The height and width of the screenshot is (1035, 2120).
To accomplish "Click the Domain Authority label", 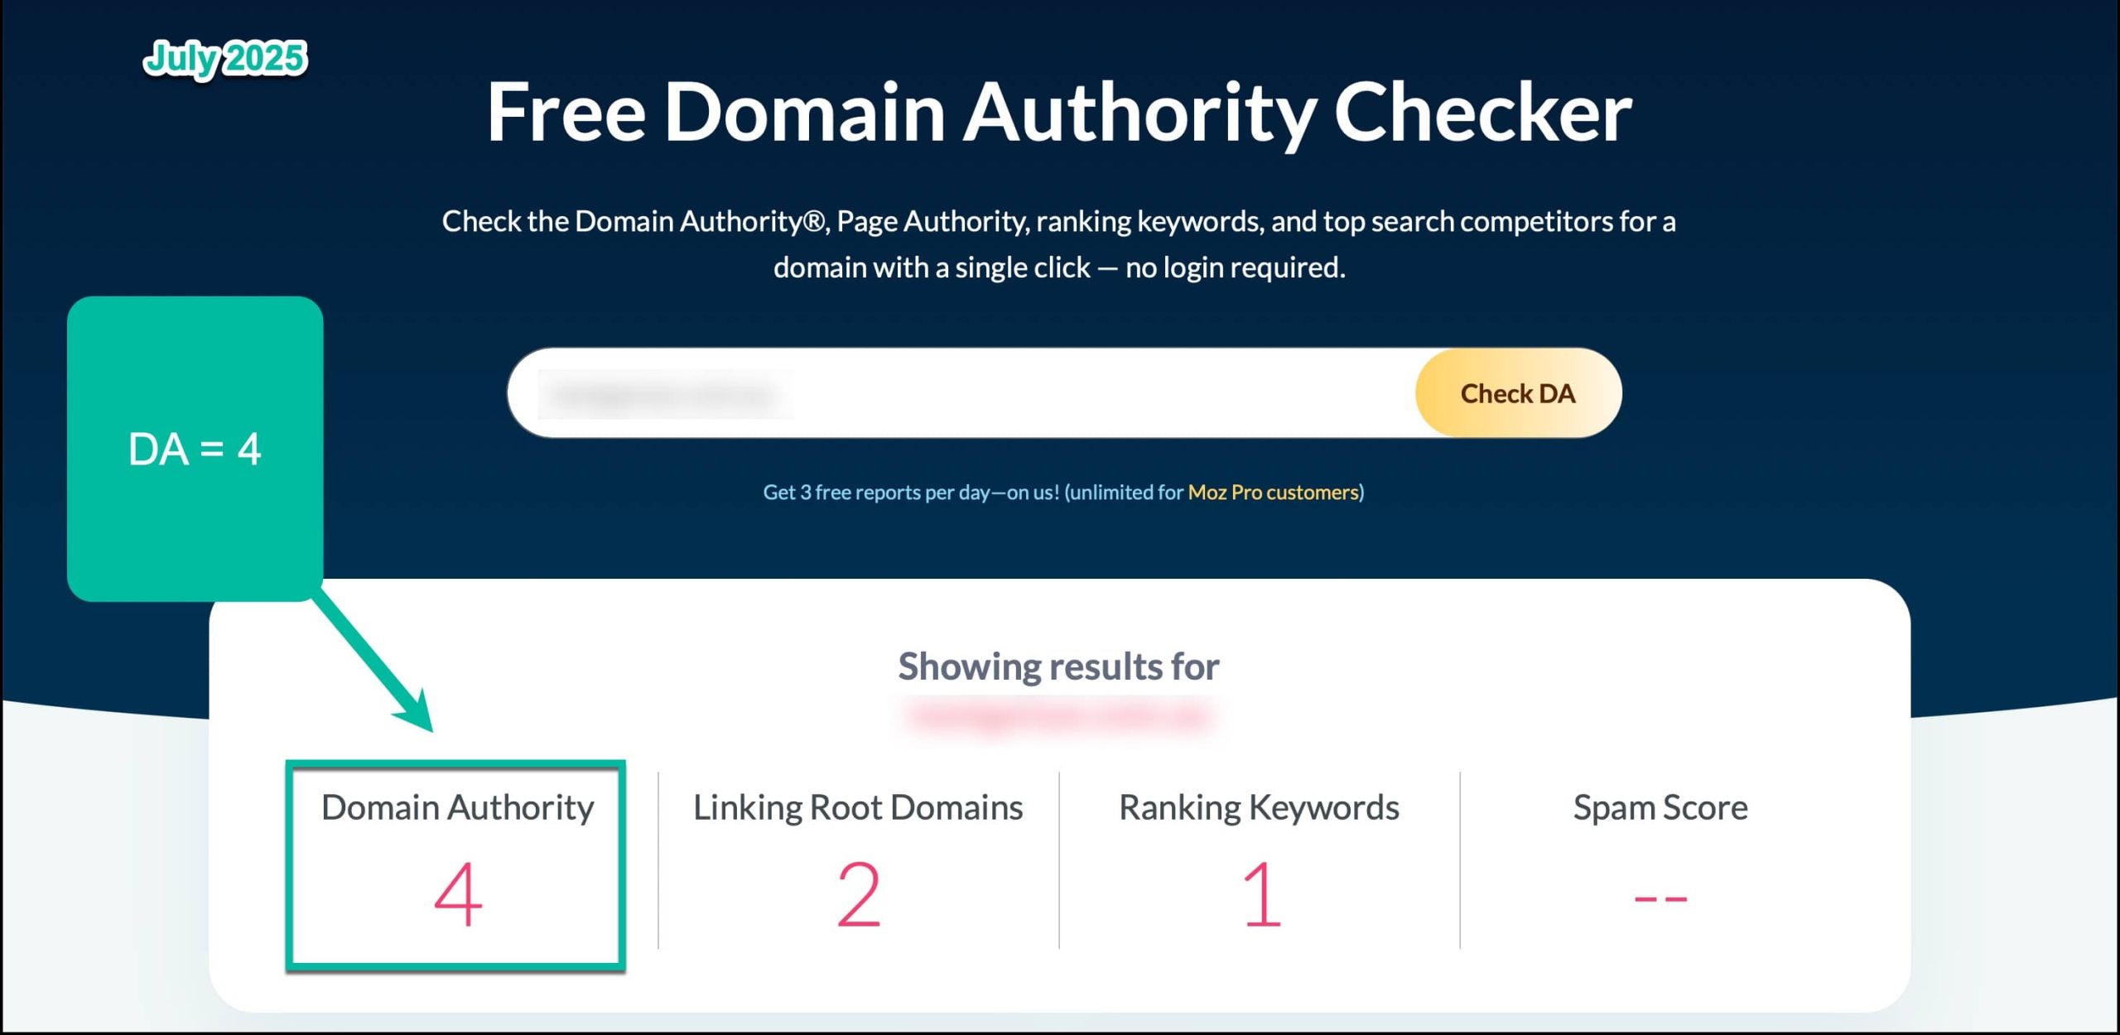I will pos(457,807).
